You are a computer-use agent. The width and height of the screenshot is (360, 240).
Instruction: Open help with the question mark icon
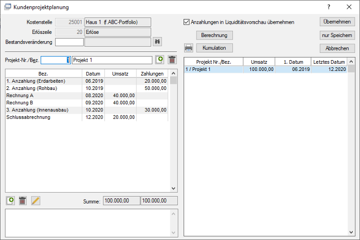[x=329, y=7]
